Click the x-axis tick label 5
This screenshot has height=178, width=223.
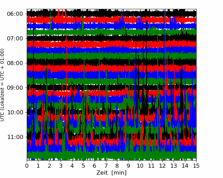tap(83, 166)
